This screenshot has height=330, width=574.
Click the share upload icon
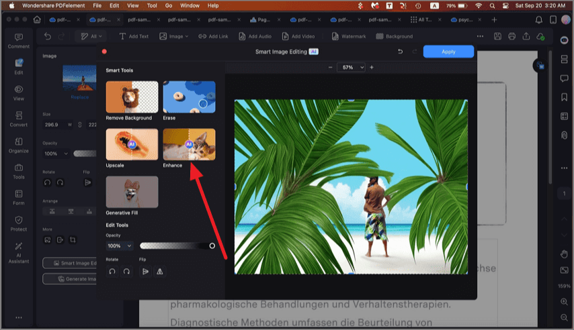(x=526, y=36)
